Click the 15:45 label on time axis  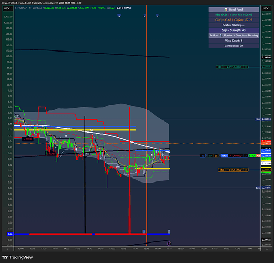(x=146, y=249)
